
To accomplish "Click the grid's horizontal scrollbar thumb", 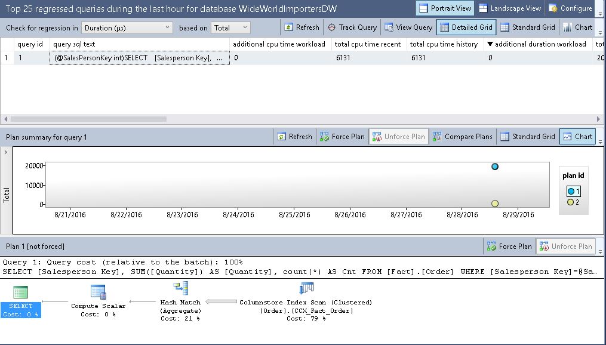I will coord(88,119).
